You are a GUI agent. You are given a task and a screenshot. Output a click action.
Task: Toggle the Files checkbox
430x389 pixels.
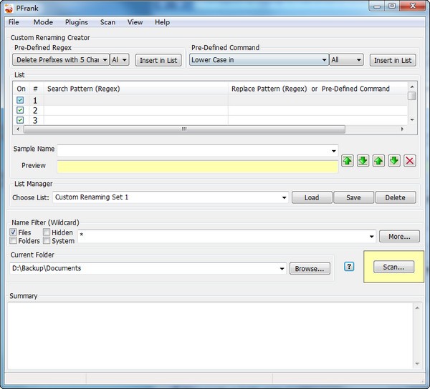(x=13, y=232)
